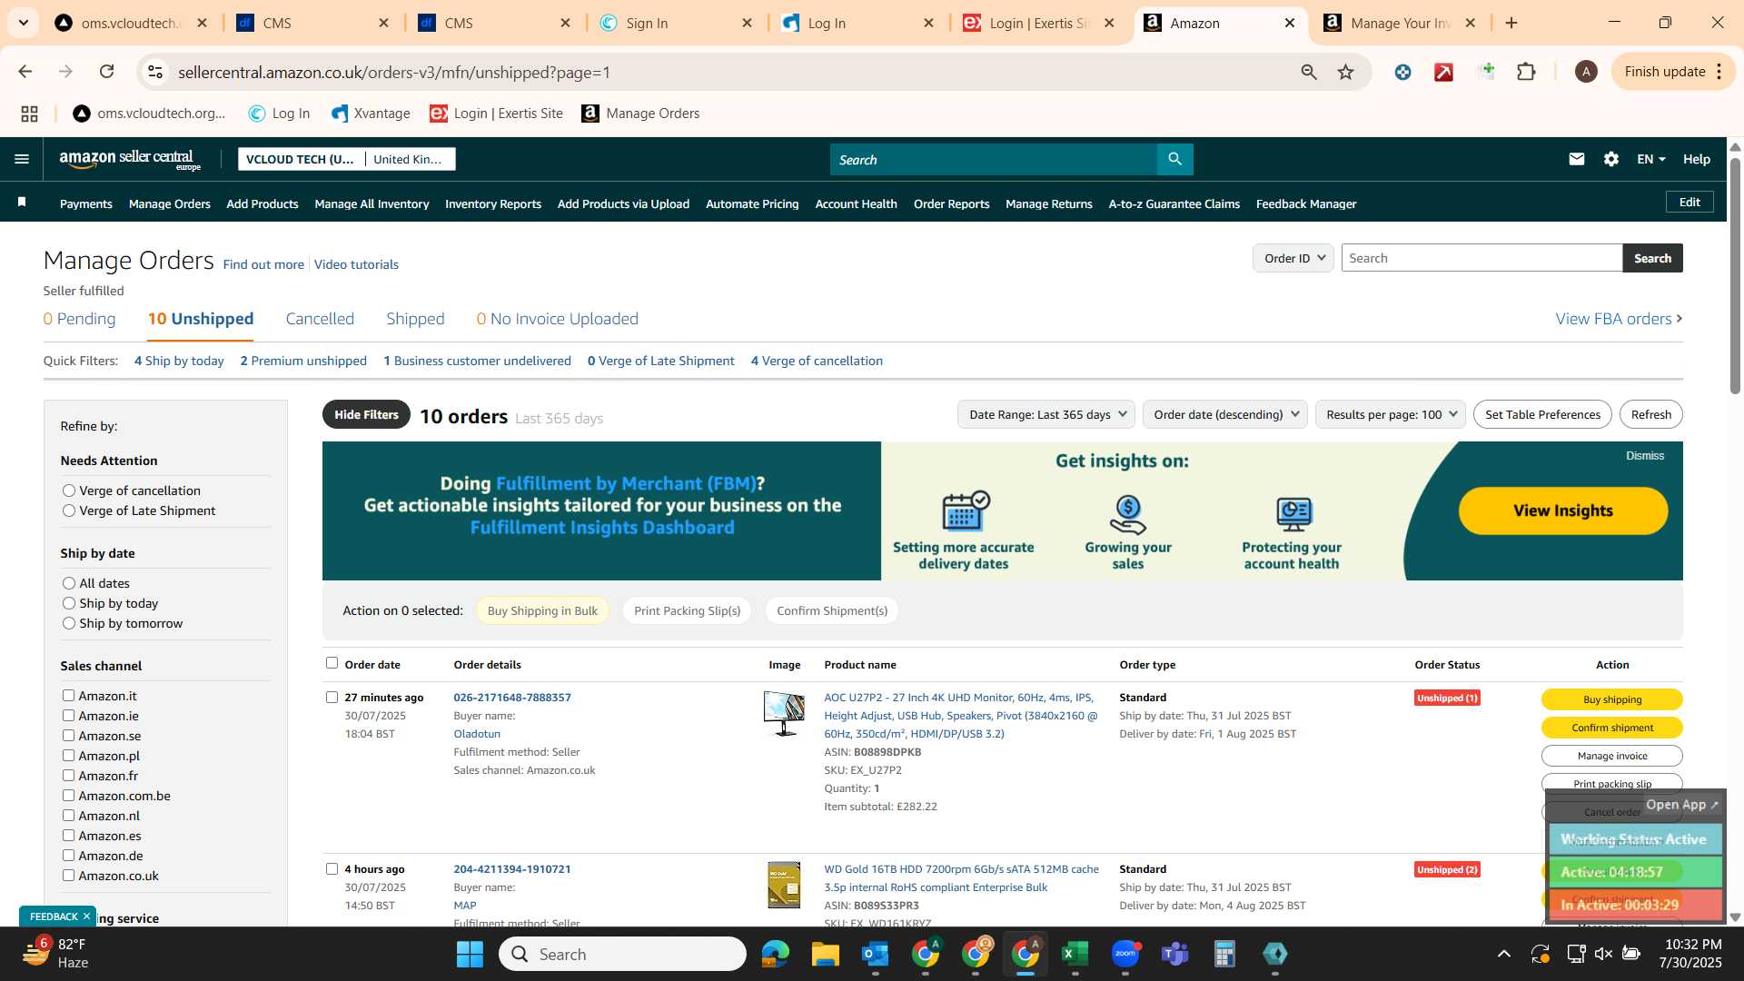Bookmark this page with the star icon

coord(1345,72)
